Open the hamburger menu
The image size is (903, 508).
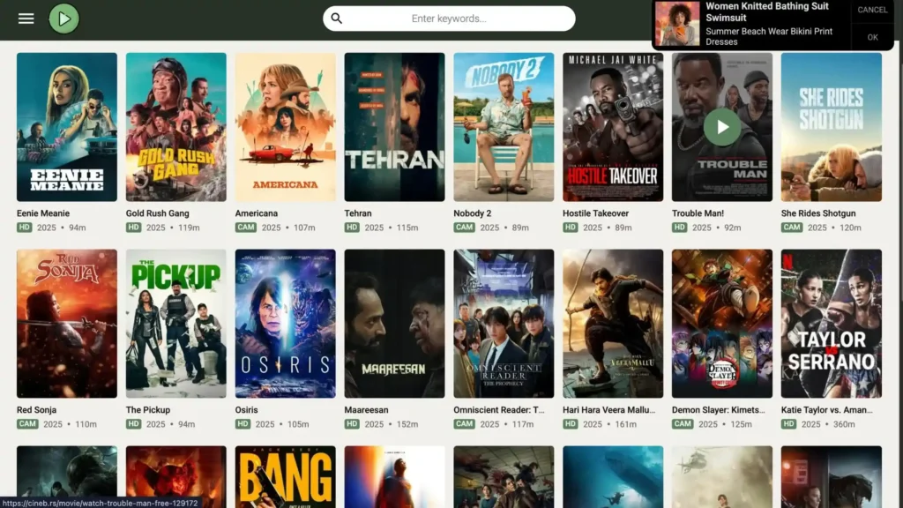[x=26, y=19]
